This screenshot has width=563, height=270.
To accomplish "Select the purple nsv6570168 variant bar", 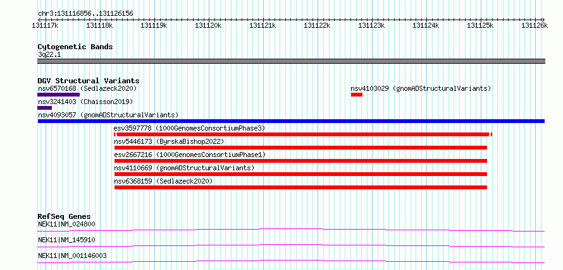I will click(x=59, y=95).
